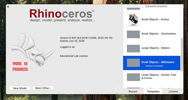The width and height of the screenshot is (188, 100).
Task: Pick Large Objects - Meters template label
Action: click(156, 48)
